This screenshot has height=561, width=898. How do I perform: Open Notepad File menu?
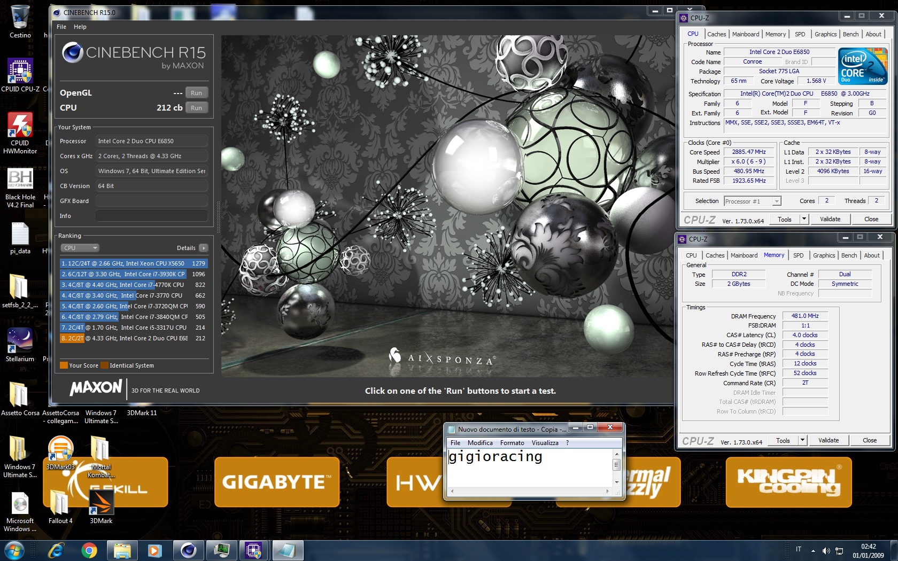(x=455, y=443)
